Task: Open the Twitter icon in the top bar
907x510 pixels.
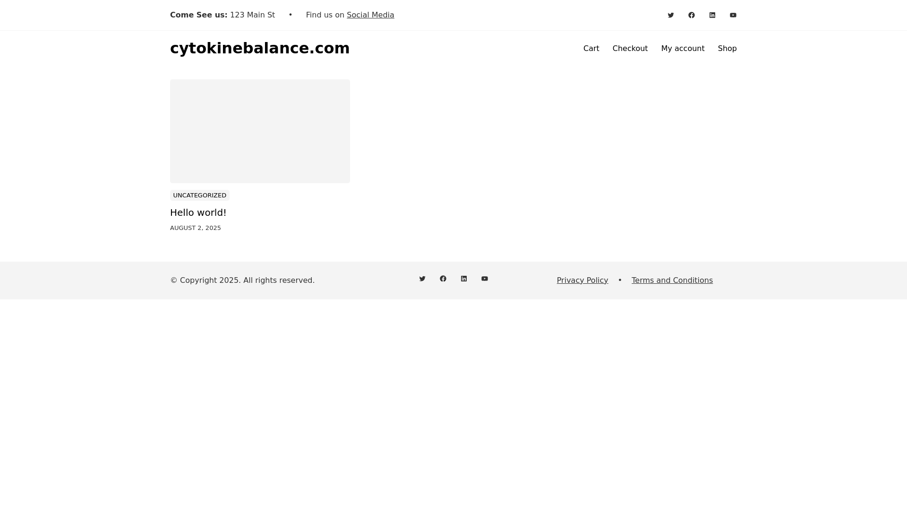Action: click(x=671, y=15)
